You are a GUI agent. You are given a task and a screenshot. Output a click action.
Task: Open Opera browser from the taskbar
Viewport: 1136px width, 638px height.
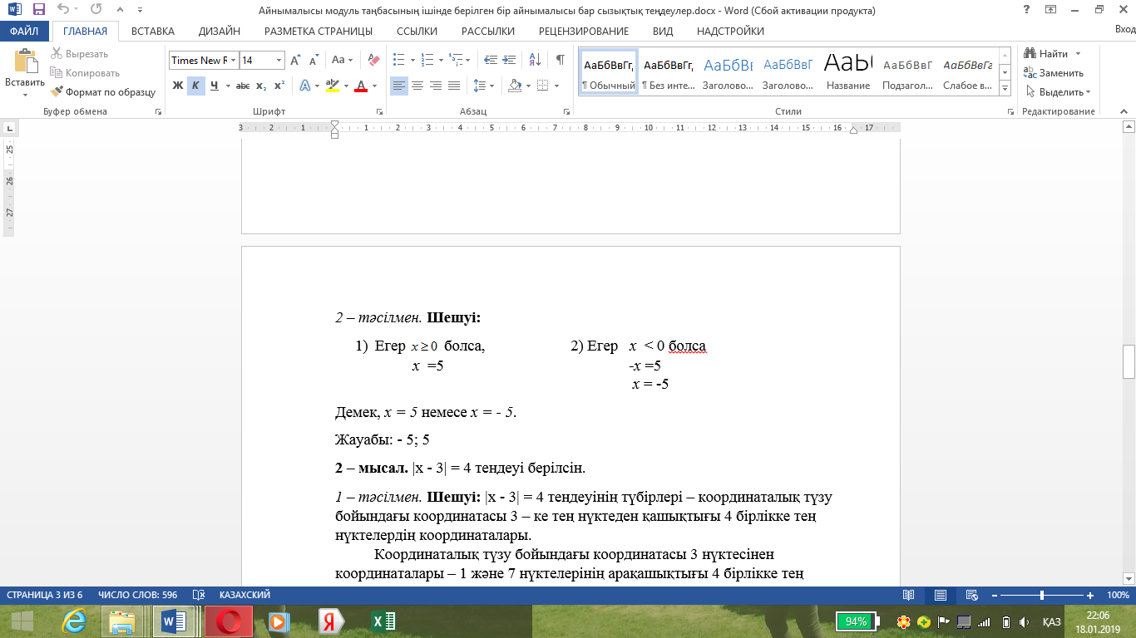pos(229,621)
